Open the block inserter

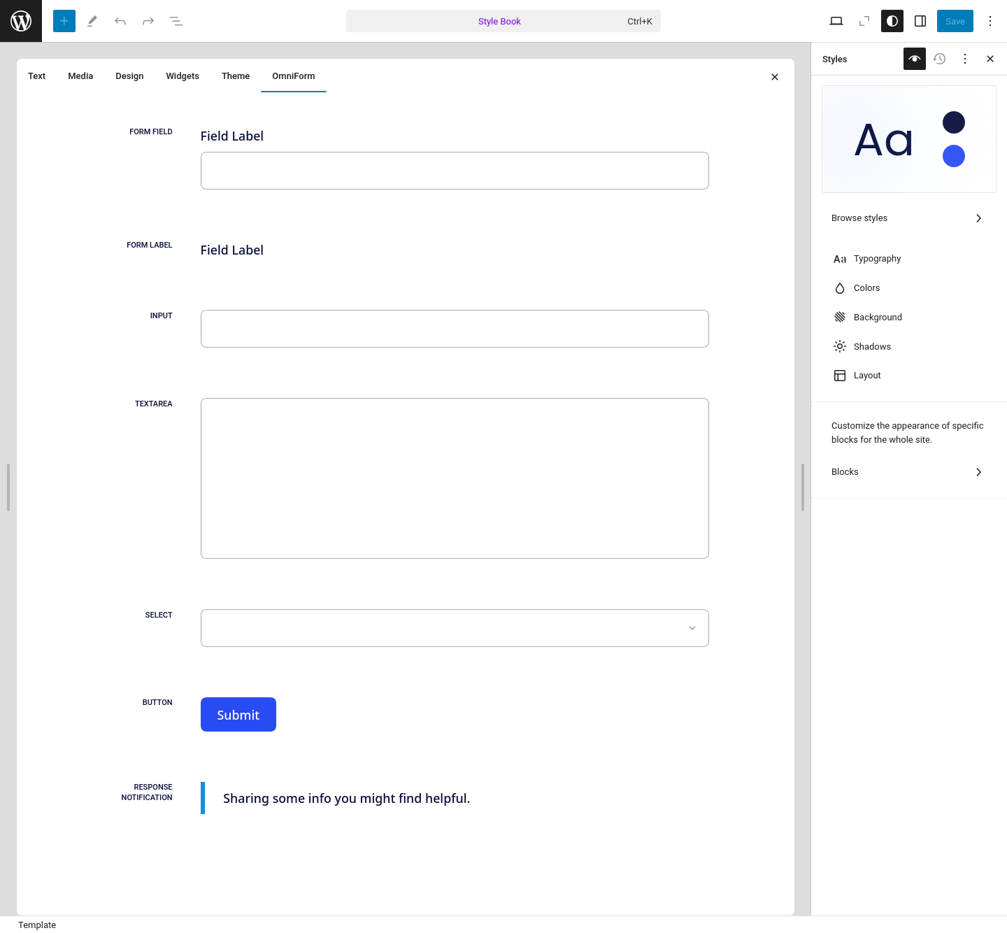coord(64,21)
